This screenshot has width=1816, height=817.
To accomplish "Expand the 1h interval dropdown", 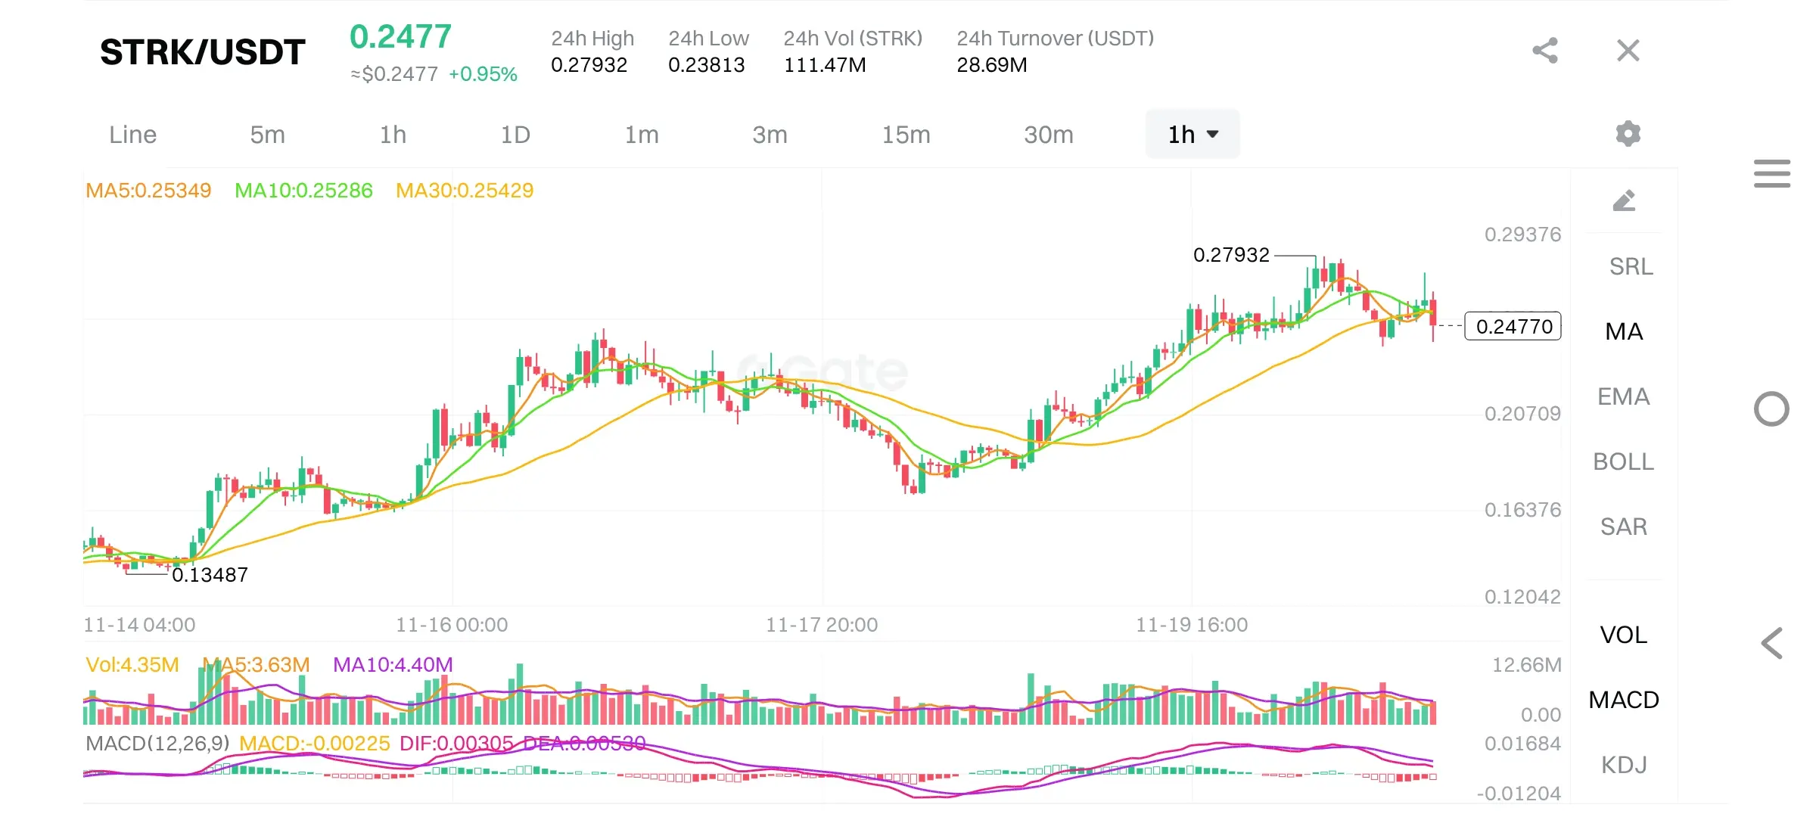I will [x=1193, y=135].
